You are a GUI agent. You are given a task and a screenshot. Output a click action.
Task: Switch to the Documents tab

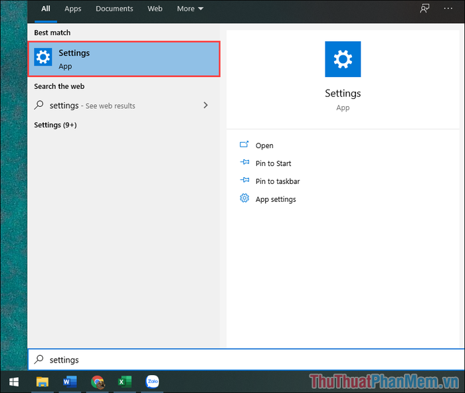tap(114, 9)
